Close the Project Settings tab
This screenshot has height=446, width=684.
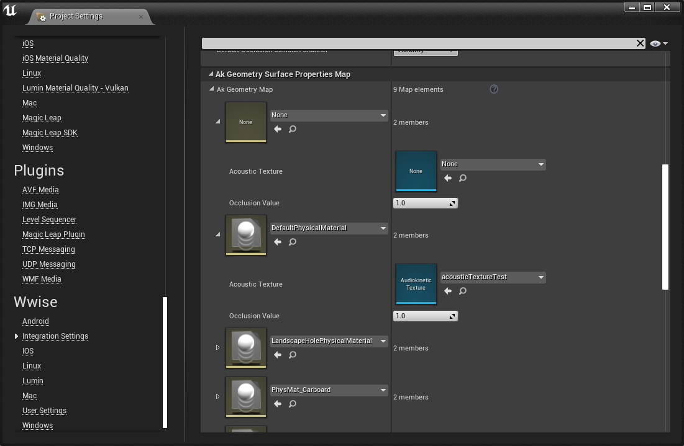click(141, 17)
